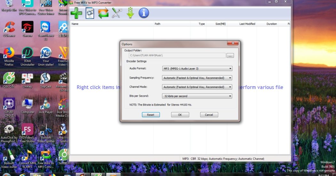Select Free Video to JPG Converter shortcut
Viewport: 336px width, 176px height.
click(28, 8)
